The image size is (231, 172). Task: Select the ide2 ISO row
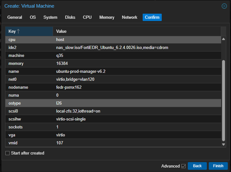tap(113, 48)
